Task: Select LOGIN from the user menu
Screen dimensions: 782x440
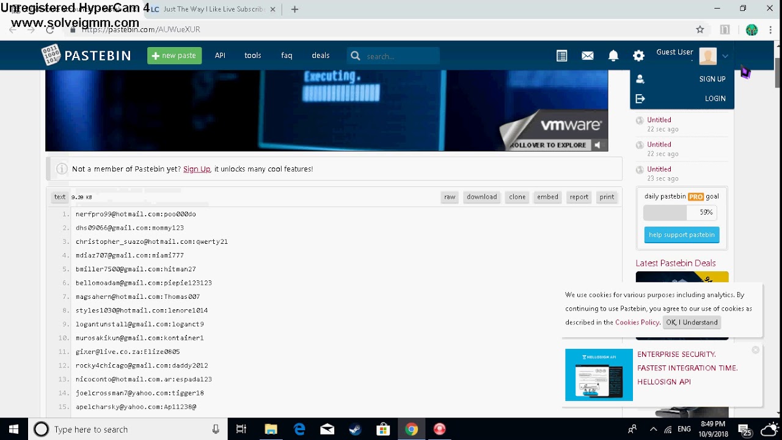Action: coord(715,98)
